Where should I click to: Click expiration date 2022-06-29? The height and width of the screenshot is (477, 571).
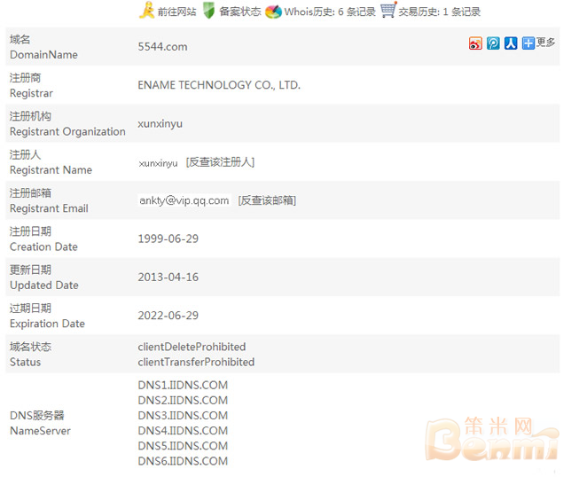pyautogui.click(x=168, y=316)
